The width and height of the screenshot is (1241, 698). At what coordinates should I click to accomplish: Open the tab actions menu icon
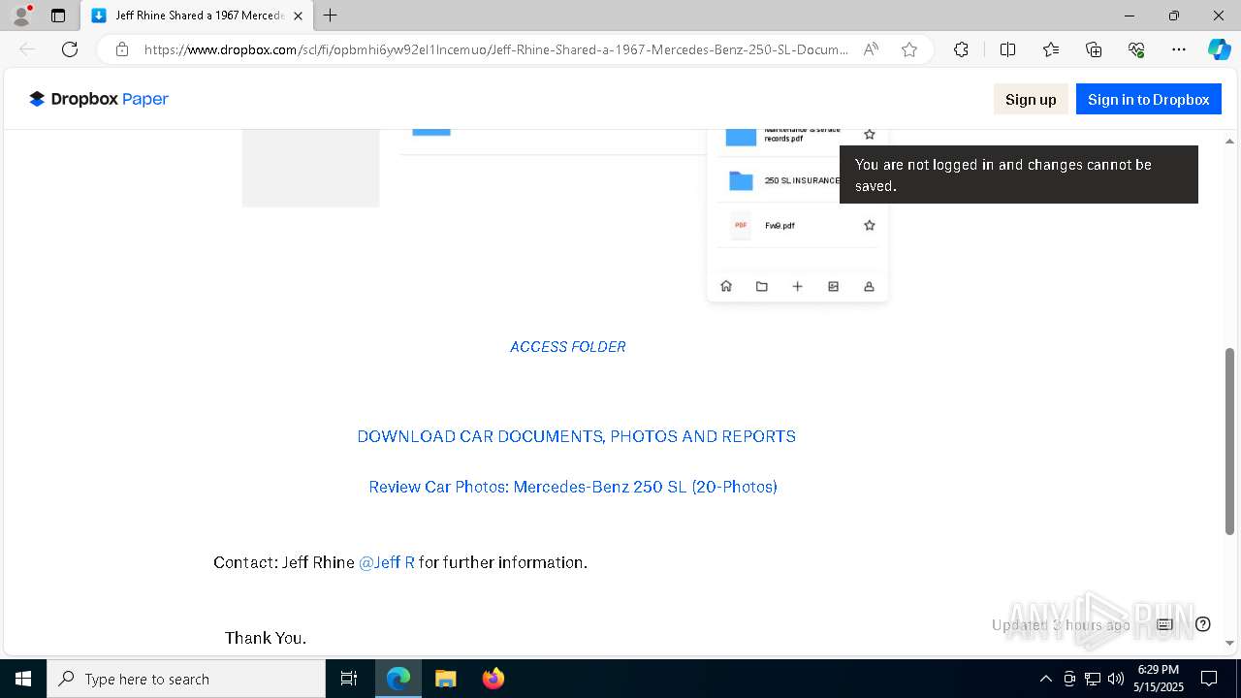[58, 16]
